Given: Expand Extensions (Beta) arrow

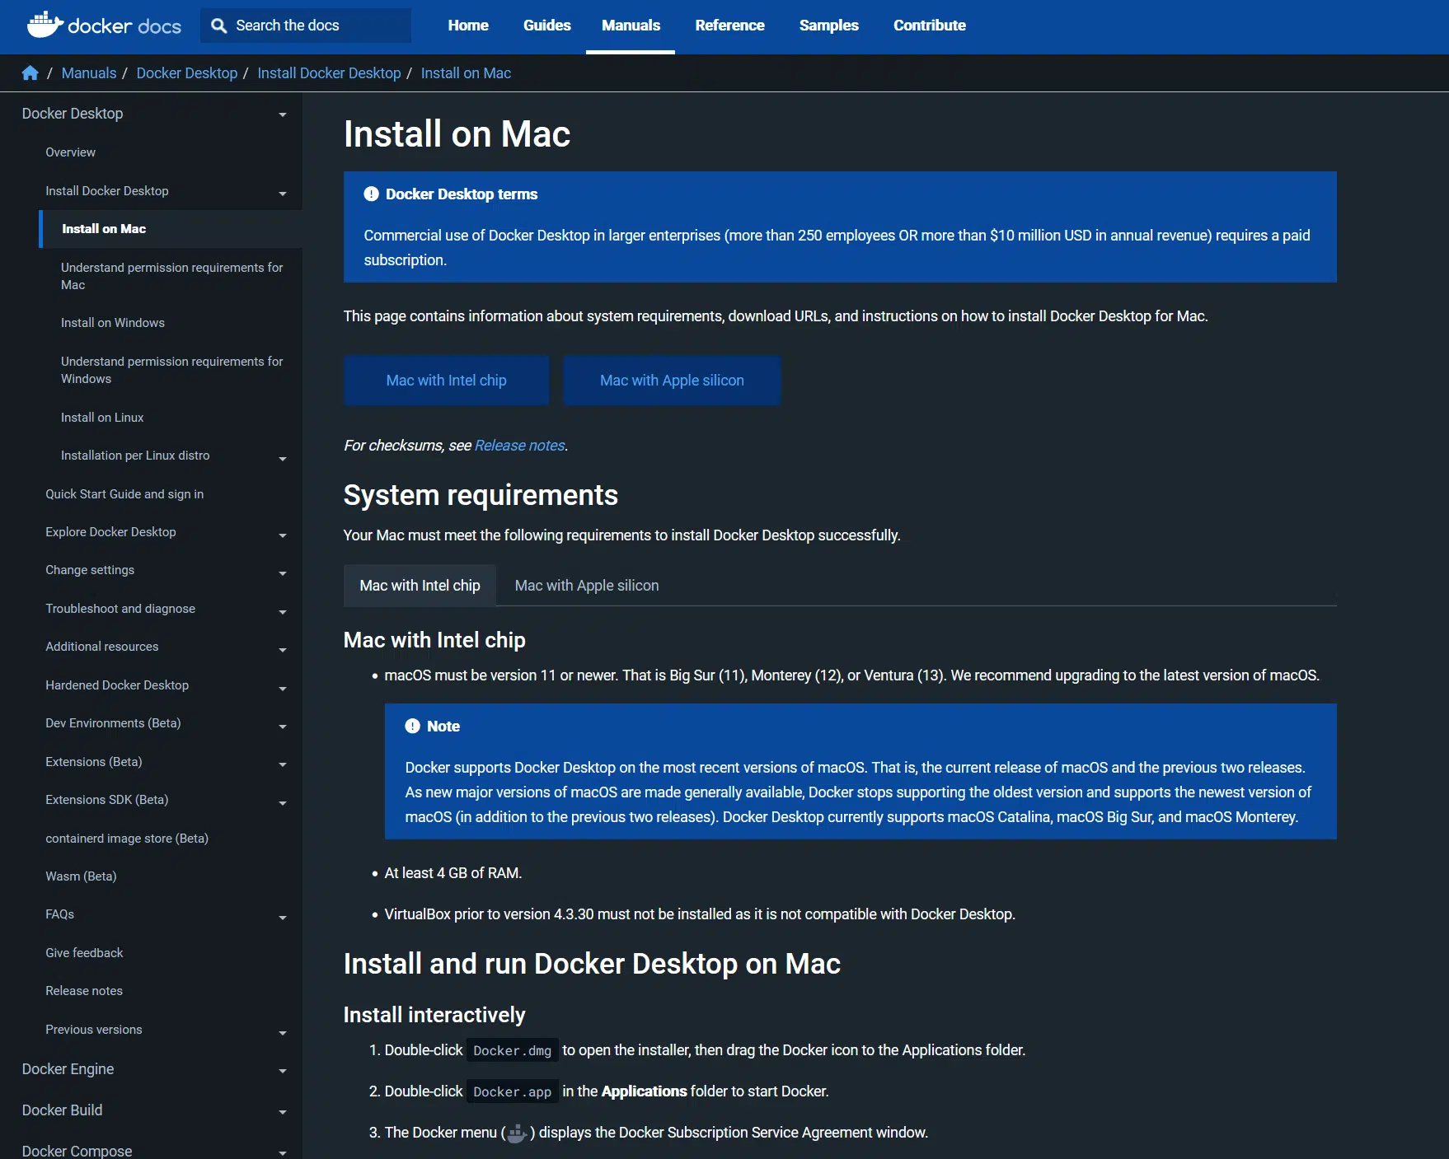Looking at the screenshot, I should pyautogui.click(x=283, y=764).
